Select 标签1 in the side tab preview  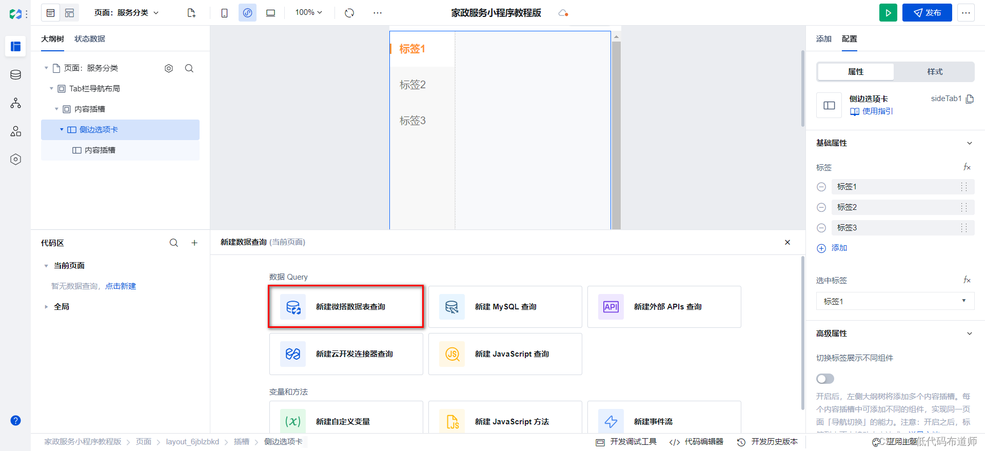click(x=422, y=49)
